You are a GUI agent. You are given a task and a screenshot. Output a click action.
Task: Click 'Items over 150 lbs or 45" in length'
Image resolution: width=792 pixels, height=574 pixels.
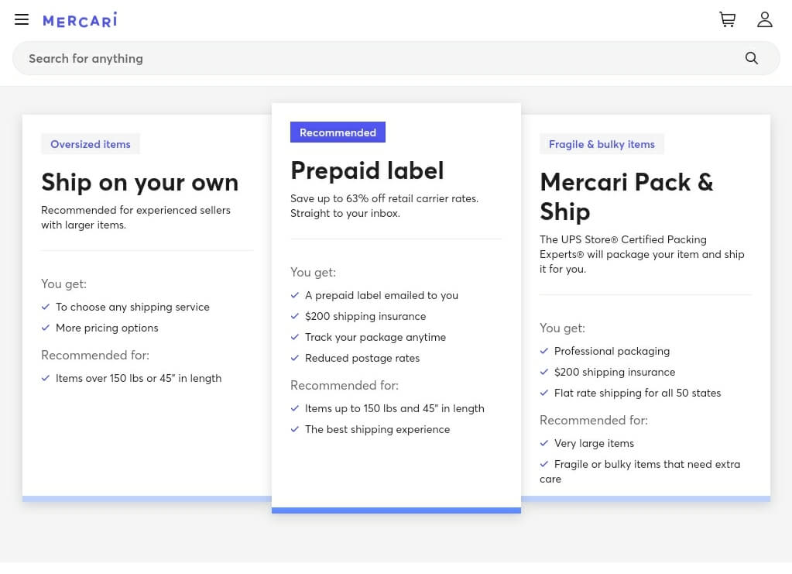[x=139, y=378]
